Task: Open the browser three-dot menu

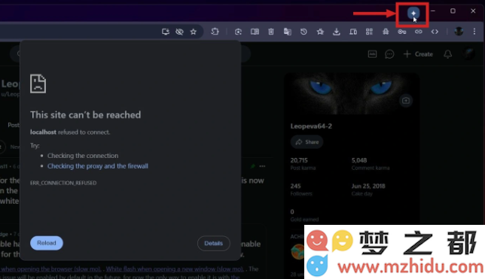Action: [474, 31]
